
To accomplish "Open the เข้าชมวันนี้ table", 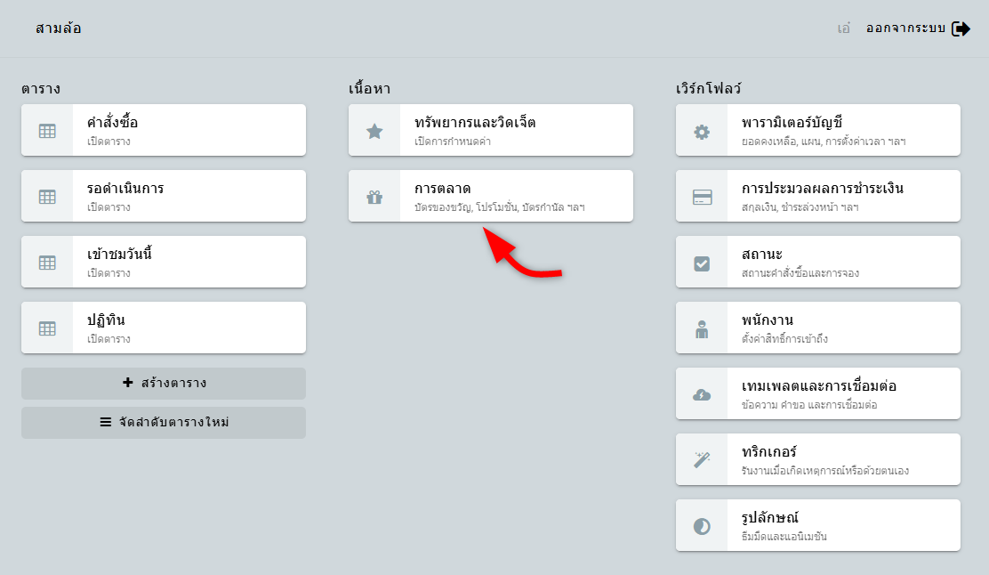I will click(x=189, y=262).
